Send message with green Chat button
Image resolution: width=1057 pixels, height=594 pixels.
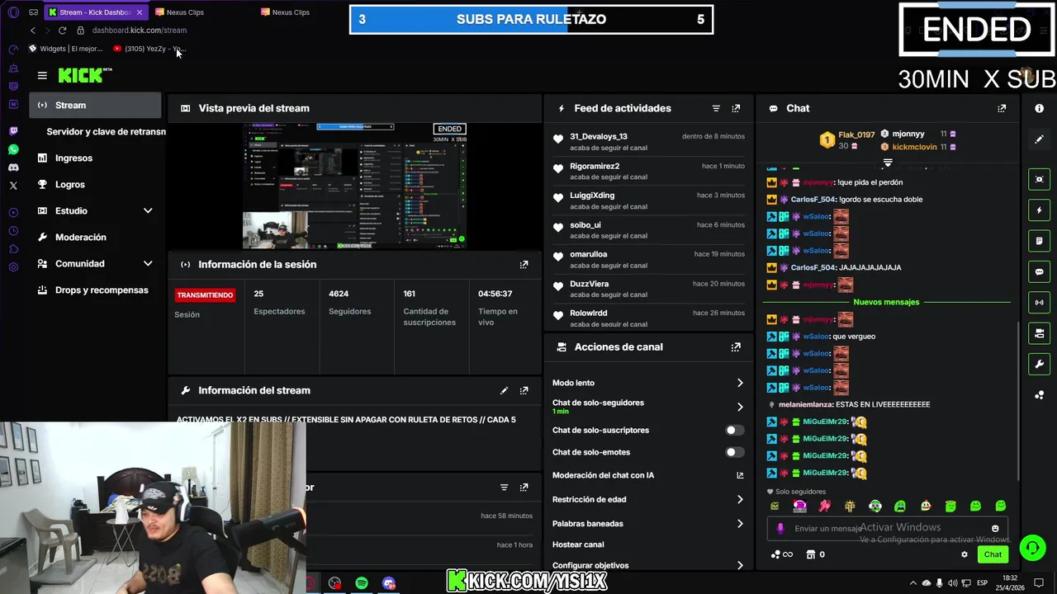[993, 554]
